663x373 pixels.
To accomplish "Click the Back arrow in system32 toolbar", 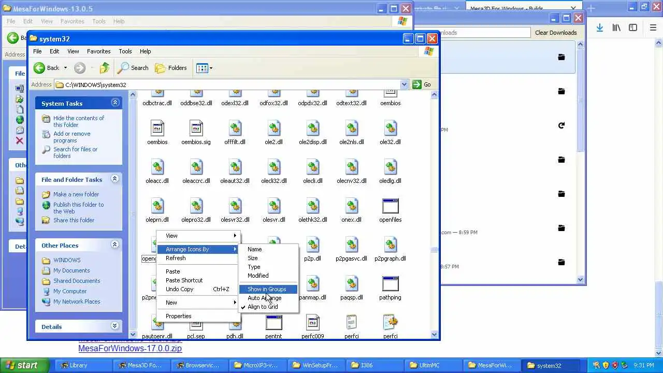I will 39,68.
